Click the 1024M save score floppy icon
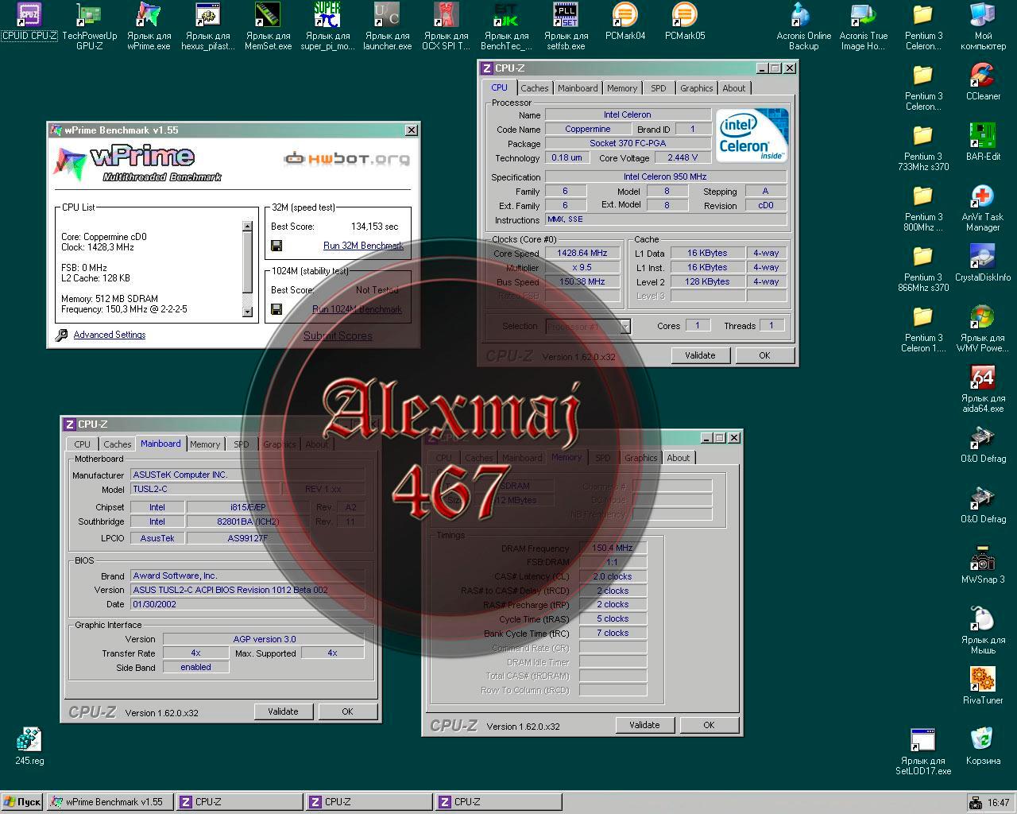This screenshot has width=1017, height=814. click(276, 309)
